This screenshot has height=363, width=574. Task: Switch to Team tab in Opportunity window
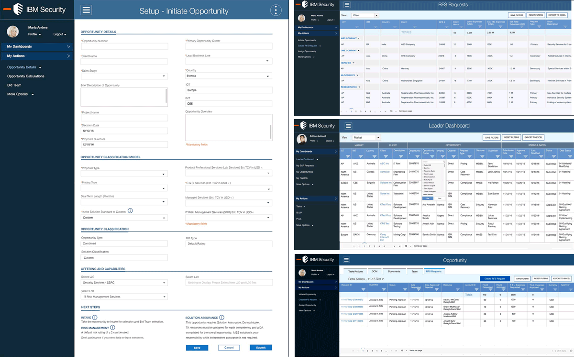(x=415, y=271)
